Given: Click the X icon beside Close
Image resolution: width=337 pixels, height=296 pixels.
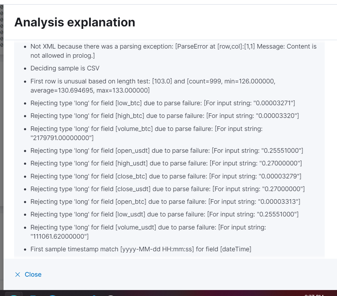Looking at the screenshot, I should [18, 275].
